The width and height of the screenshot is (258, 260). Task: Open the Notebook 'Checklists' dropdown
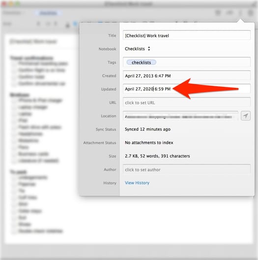tap(138, 49)
